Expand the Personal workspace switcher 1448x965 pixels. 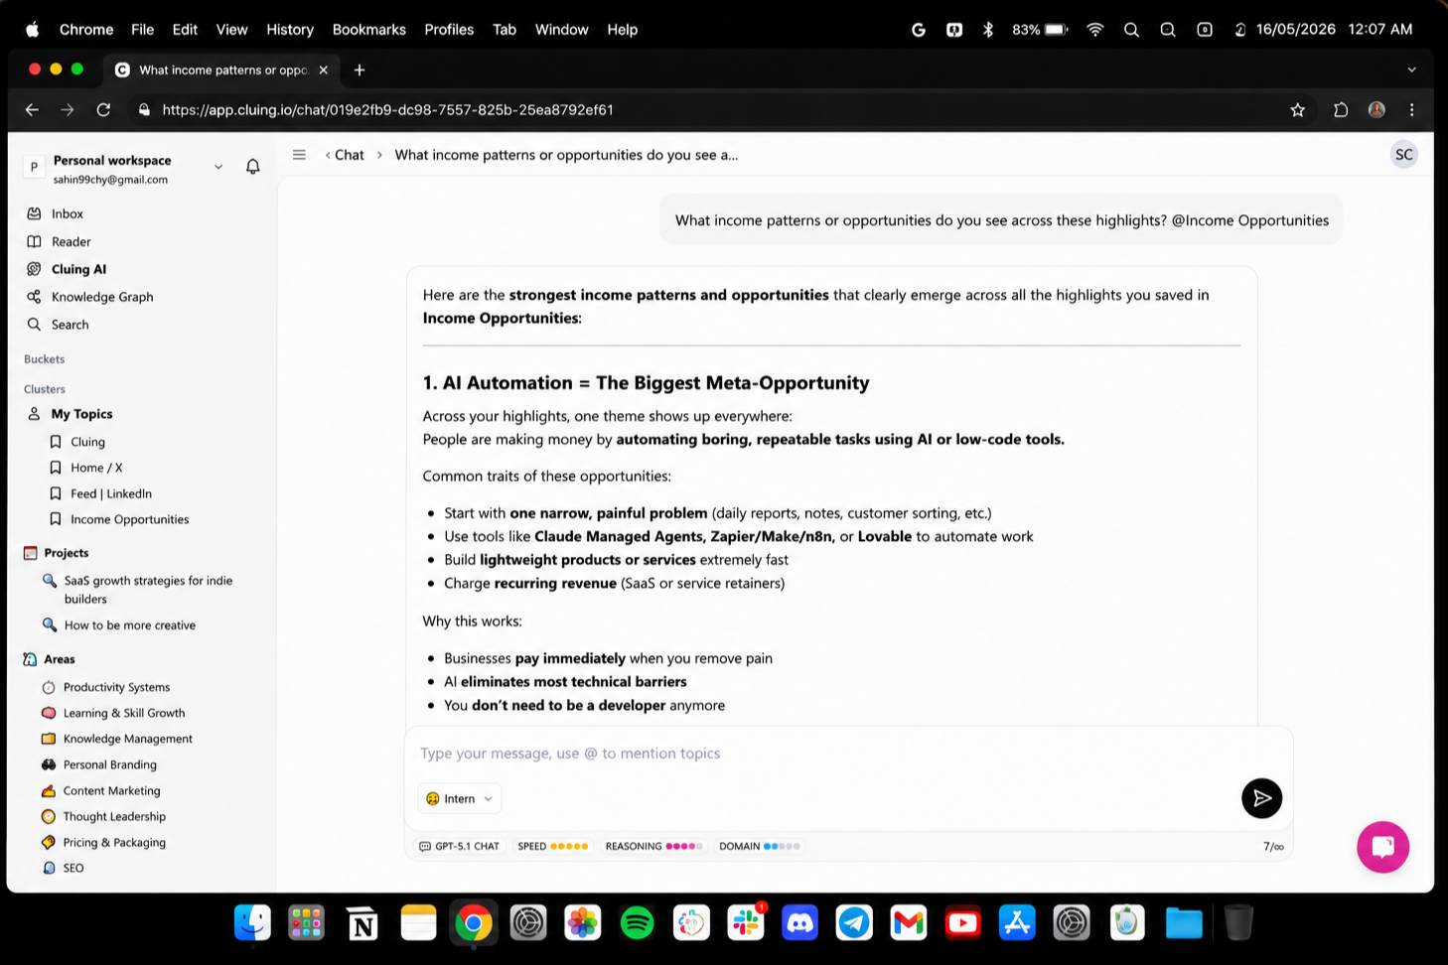tap(218, 167)
